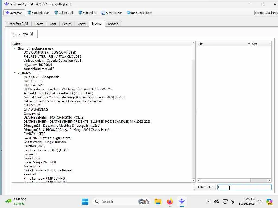Select the ALBUMS folder

point(24,73)
